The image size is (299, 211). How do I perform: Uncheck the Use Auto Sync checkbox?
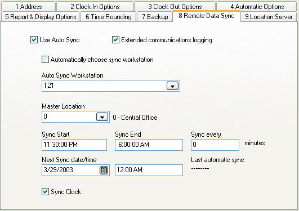34,40
